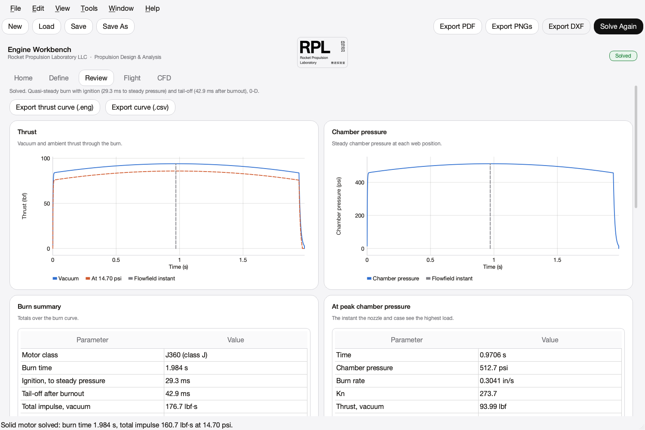Click the RPL Rocket Propulsion Laboratory logo
This screenshot has width=645, height=430.
[x=322, y=52]
